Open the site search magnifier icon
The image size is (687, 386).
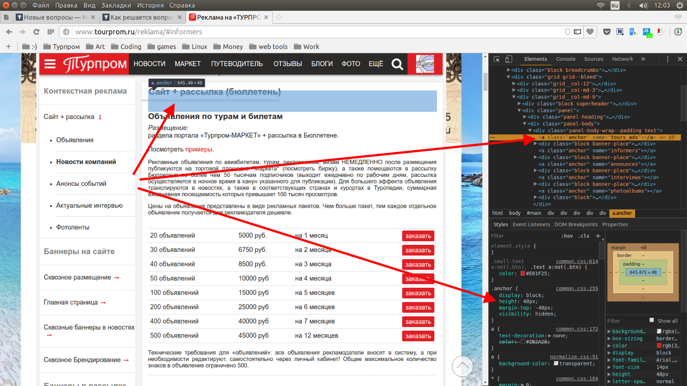pos(397,64)
